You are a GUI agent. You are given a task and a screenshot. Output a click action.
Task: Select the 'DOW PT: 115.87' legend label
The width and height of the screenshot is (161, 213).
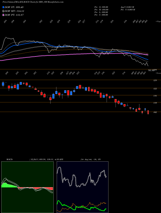pos(14,15)
